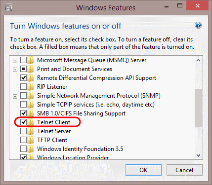Click the Telnet Client folder icon

point(31,122)
